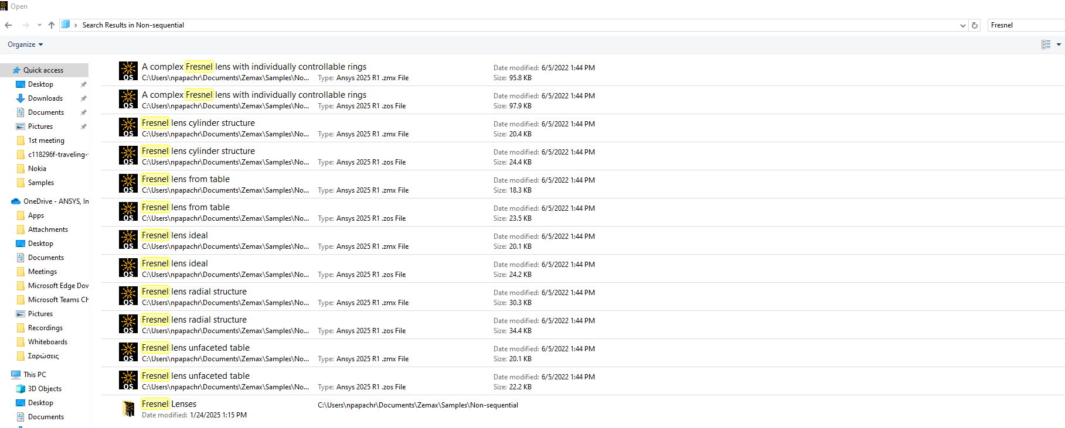
Task: Select Fresnel lens cylinder structure .zos icon
Action: coord(128,155)
